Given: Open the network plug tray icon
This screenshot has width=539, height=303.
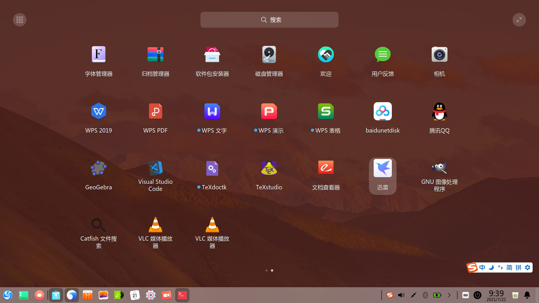Looking at the screenshot, I should point(414,295).
